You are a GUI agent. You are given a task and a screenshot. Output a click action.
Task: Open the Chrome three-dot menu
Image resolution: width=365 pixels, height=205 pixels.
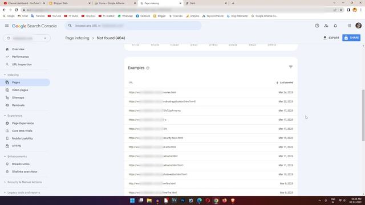coord(361,10)
